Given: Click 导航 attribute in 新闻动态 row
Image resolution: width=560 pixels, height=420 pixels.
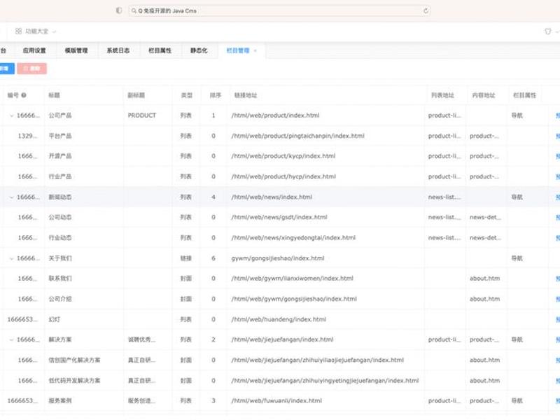Looking at the screenshot, I should pos(517,197).
